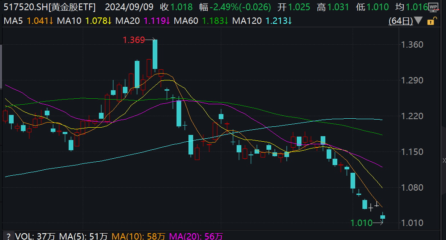Toggle the orange unlock padlock icon
Viewport: 446px width, 240px height.
pyautogui.click(x=432, y=21)
